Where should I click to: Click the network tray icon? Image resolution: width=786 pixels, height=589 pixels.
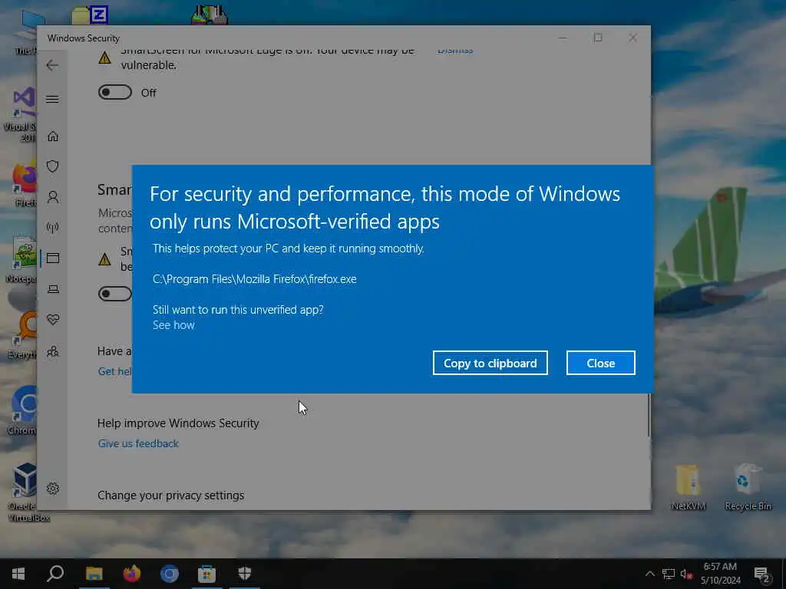tap(669, 574)
